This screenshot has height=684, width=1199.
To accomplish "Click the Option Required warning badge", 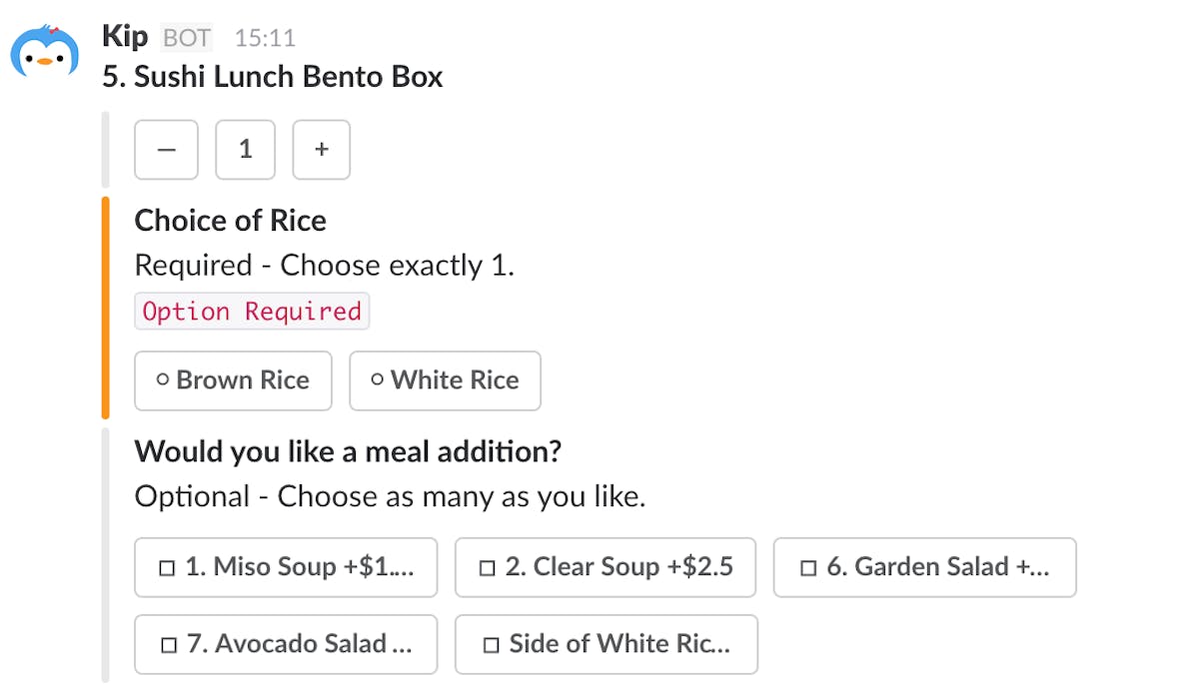I will point(251,311).
